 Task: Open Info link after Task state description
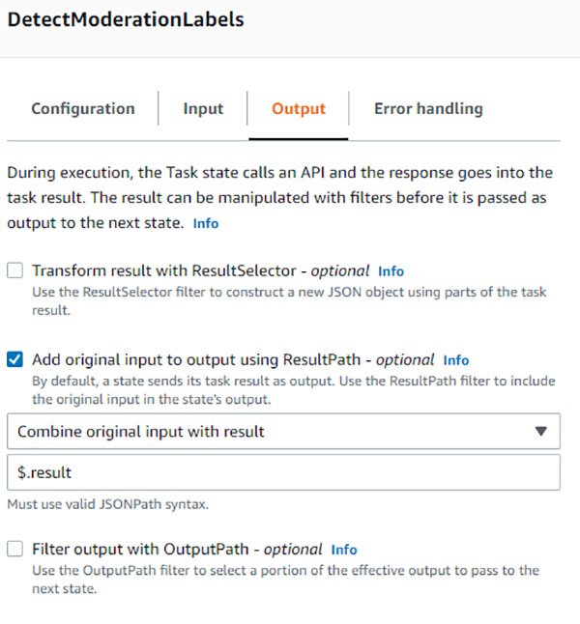pyautogui.click(x=206, y=223)
